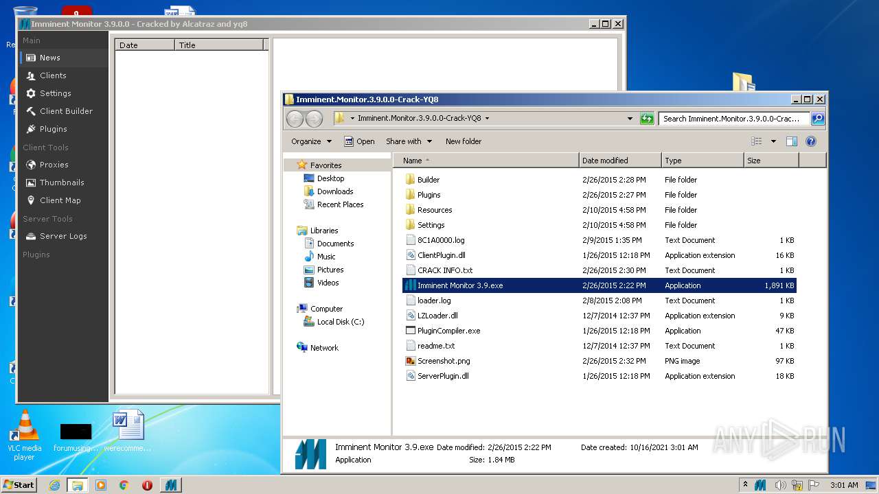Open the view options dropdown arrow
The width and height of the screenshot is (879, 494).
tap(773, 141)
